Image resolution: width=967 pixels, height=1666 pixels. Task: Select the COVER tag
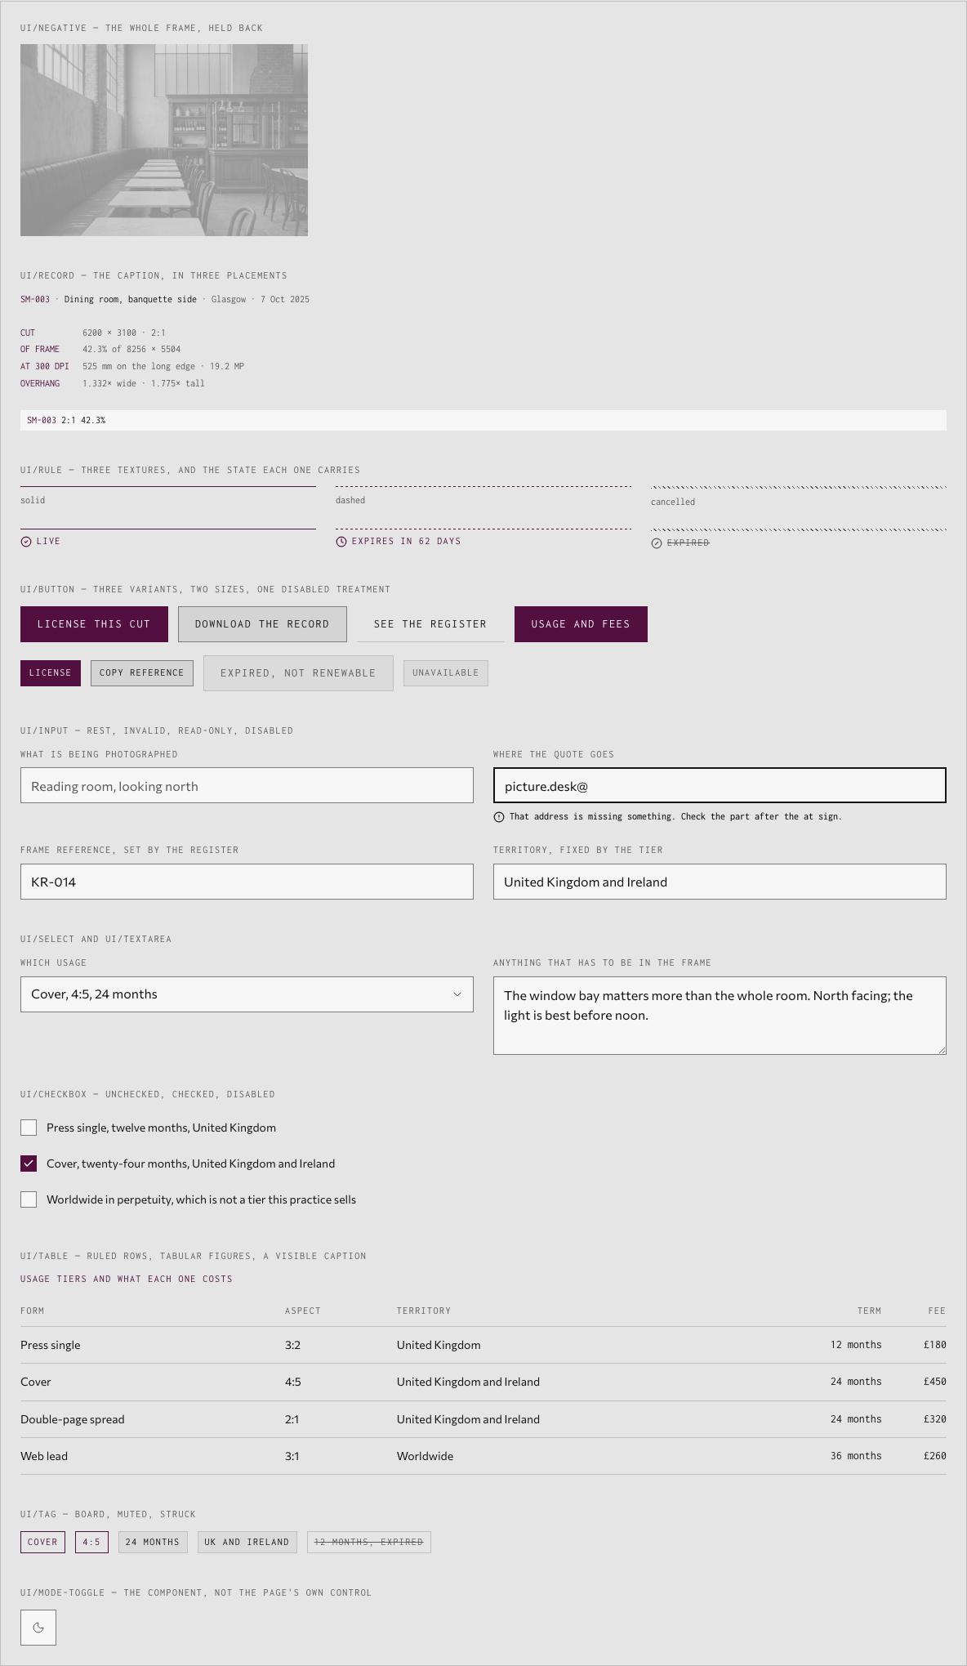[42, 1542]
